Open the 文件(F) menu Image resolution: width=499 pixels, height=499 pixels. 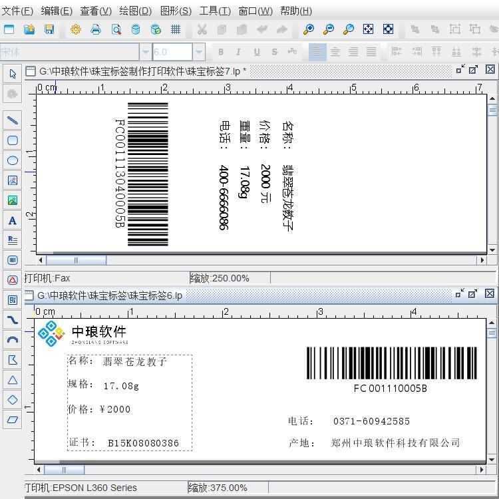(x=18, y=11)
